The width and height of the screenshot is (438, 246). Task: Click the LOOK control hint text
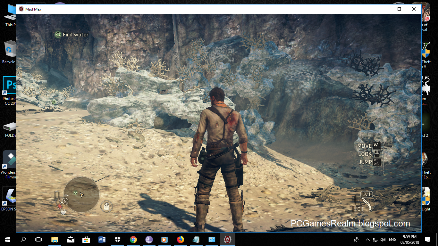click(x=365, y=154)
